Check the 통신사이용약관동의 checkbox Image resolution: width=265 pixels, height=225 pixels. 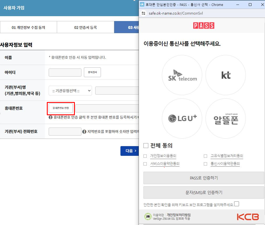pos(205,164)
